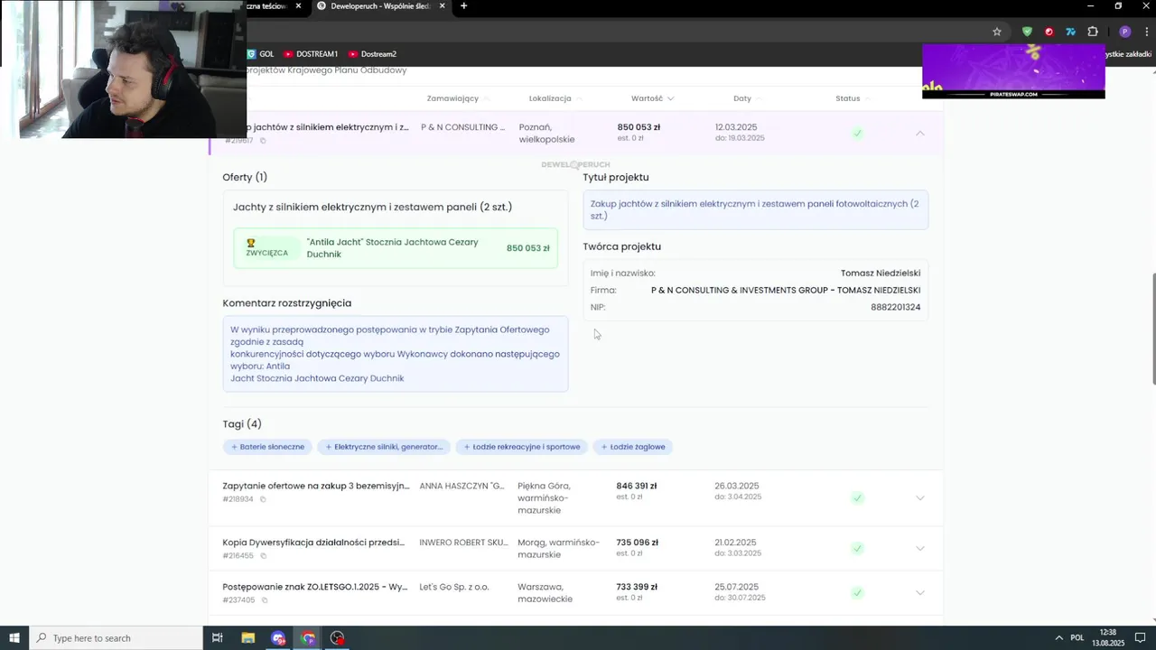Image resolution: width=1156 pixels, height=650 pixels.
Task: Add the Elektryczne silniki, generator... tag
Action: [x=384, y=447]
